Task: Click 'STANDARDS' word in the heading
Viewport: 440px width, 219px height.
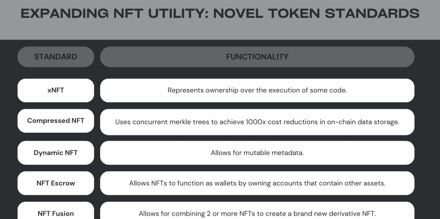Action: coord(373,13)
